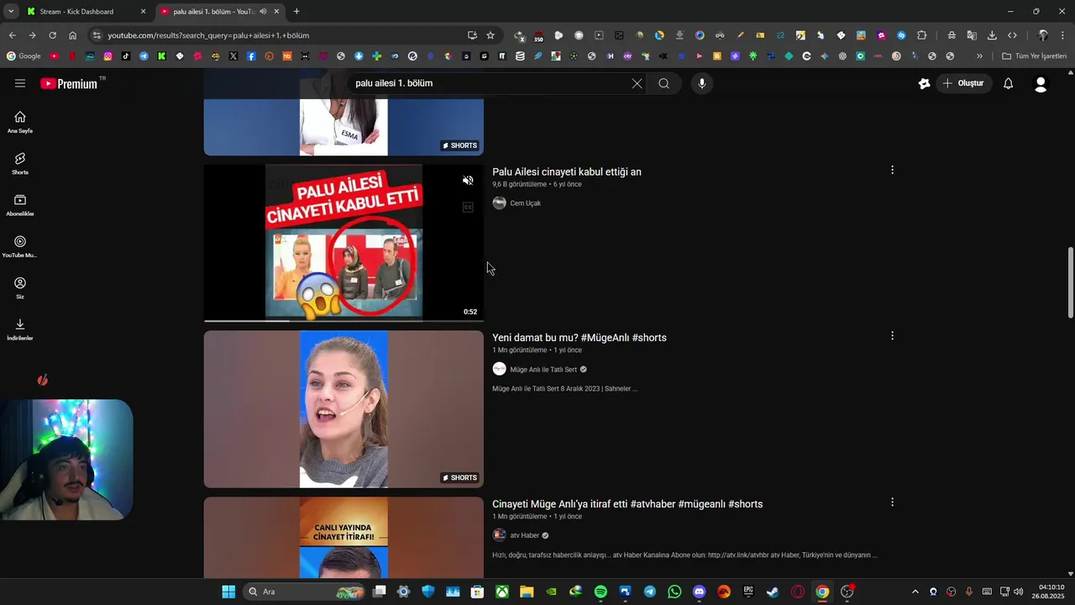Image resolution: width=1075 pixels, height=605 pixels.
Task: Open 'Palu Ailesi cinayeti kabul ettiği an' title
Action: [x=567, y=171]
